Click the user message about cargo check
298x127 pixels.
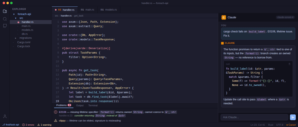coord(258,34)
